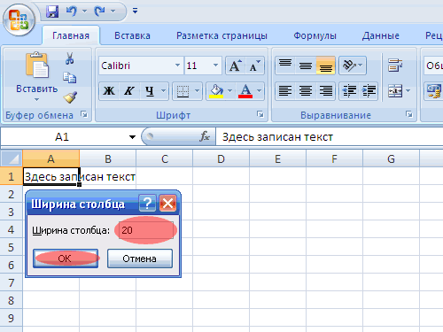Open the Формулы tab

click(315, 35)
